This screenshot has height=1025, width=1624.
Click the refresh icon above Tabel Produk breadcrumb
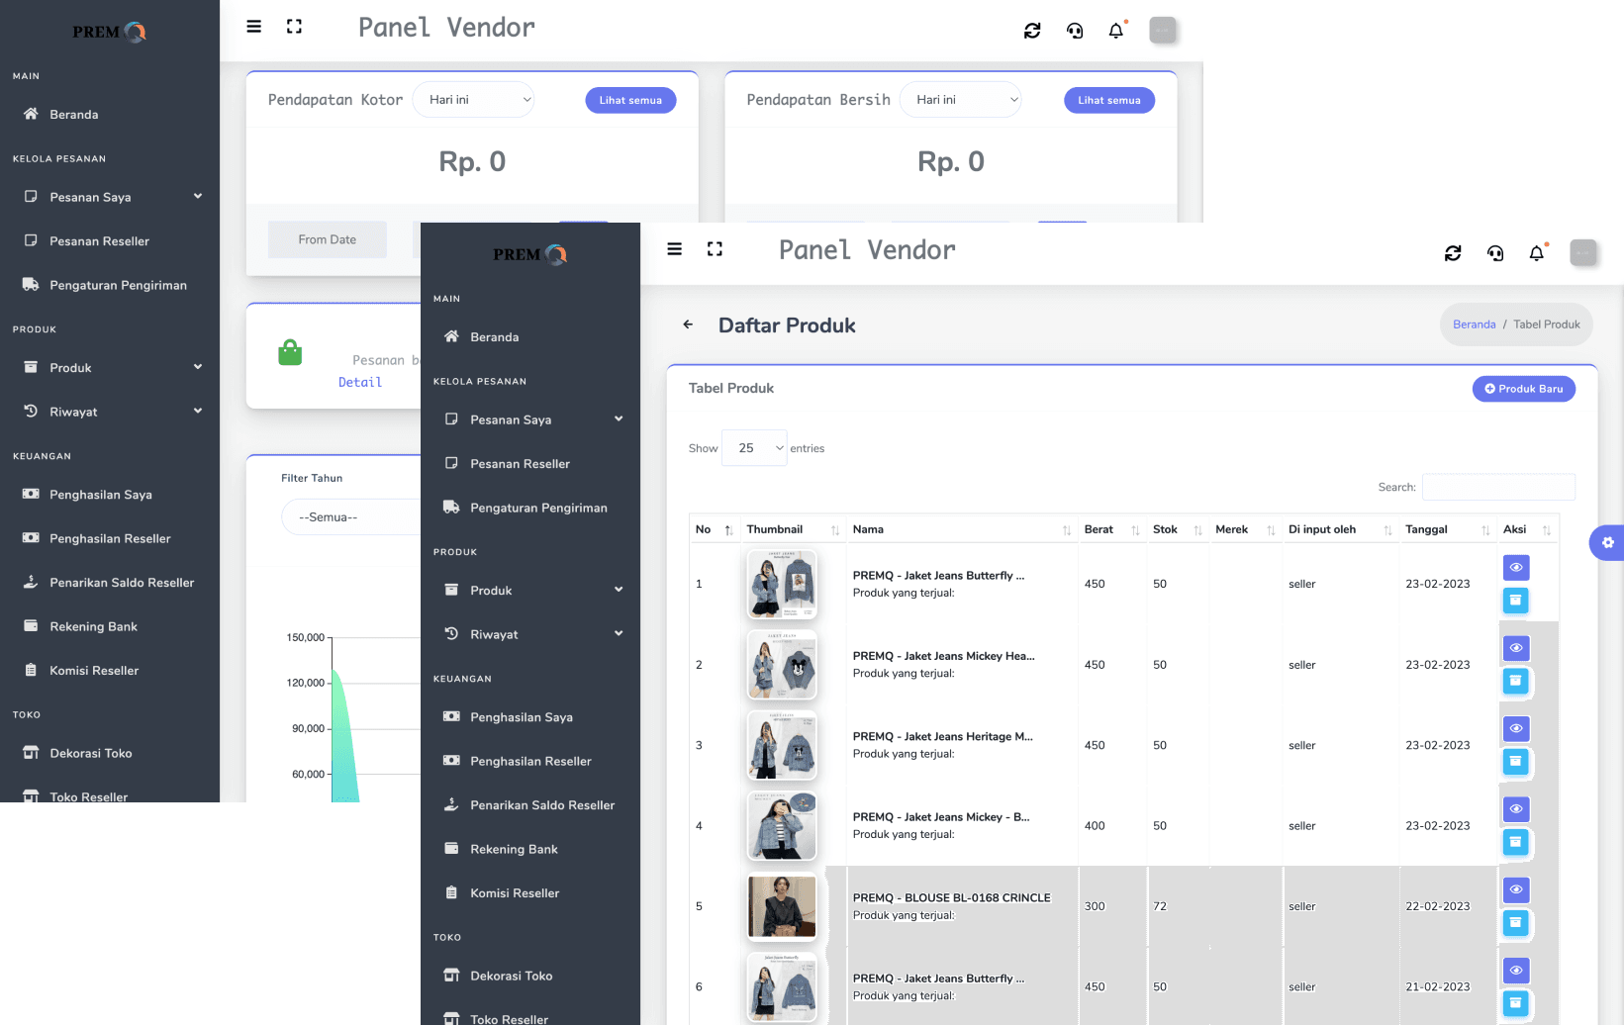point(1453,253)
